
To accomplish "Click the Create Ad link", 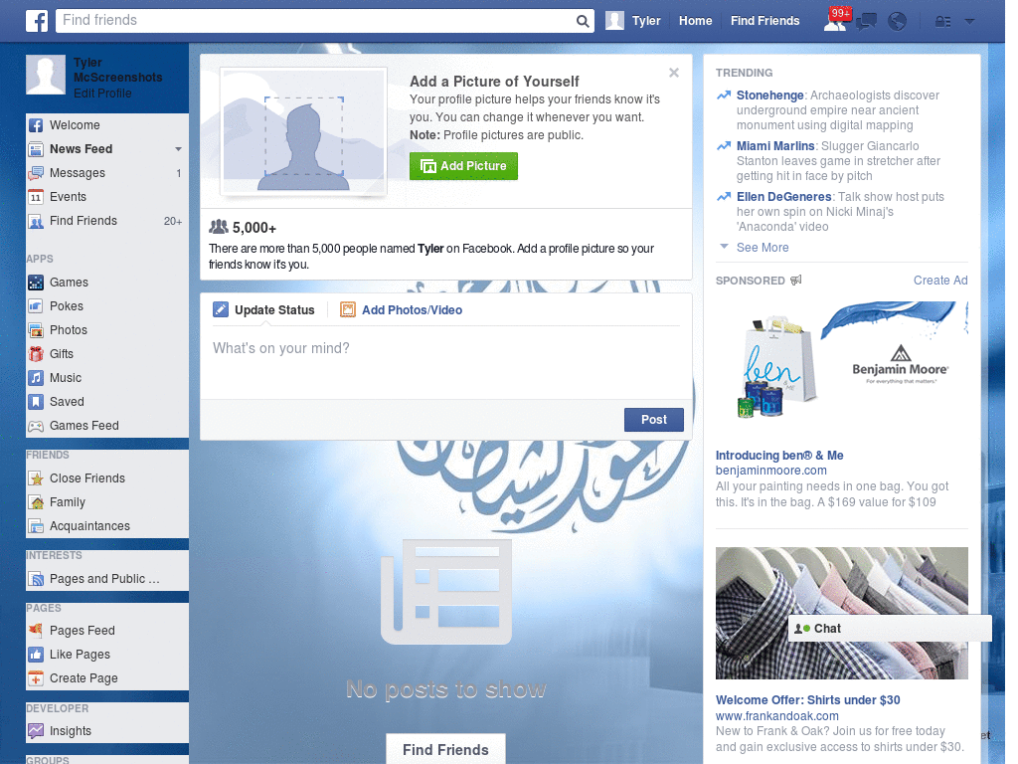I will pos(940,280).
